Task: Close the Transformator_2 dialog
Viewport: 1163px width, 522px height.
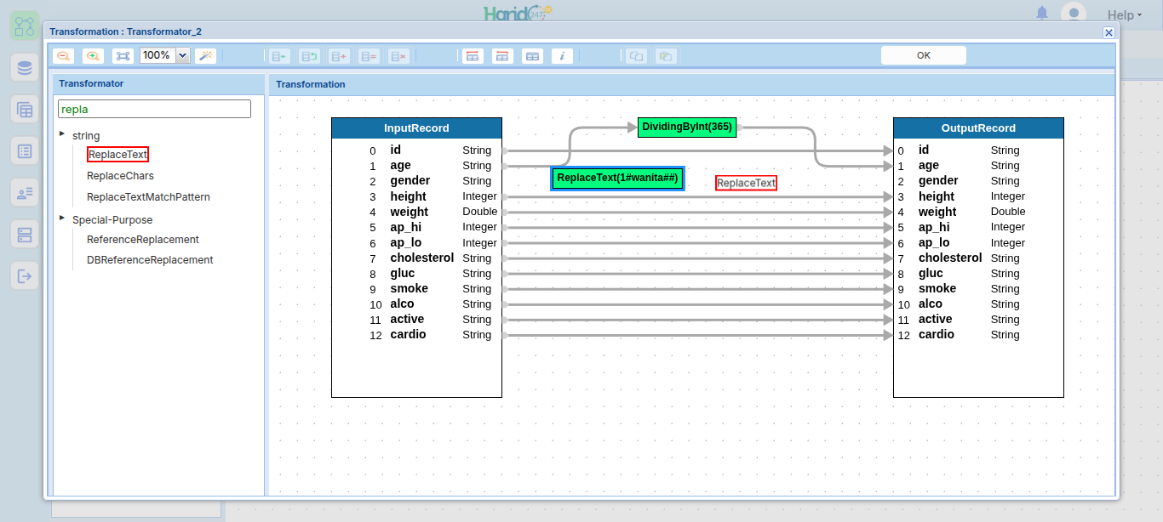Action: point(1109,32)
